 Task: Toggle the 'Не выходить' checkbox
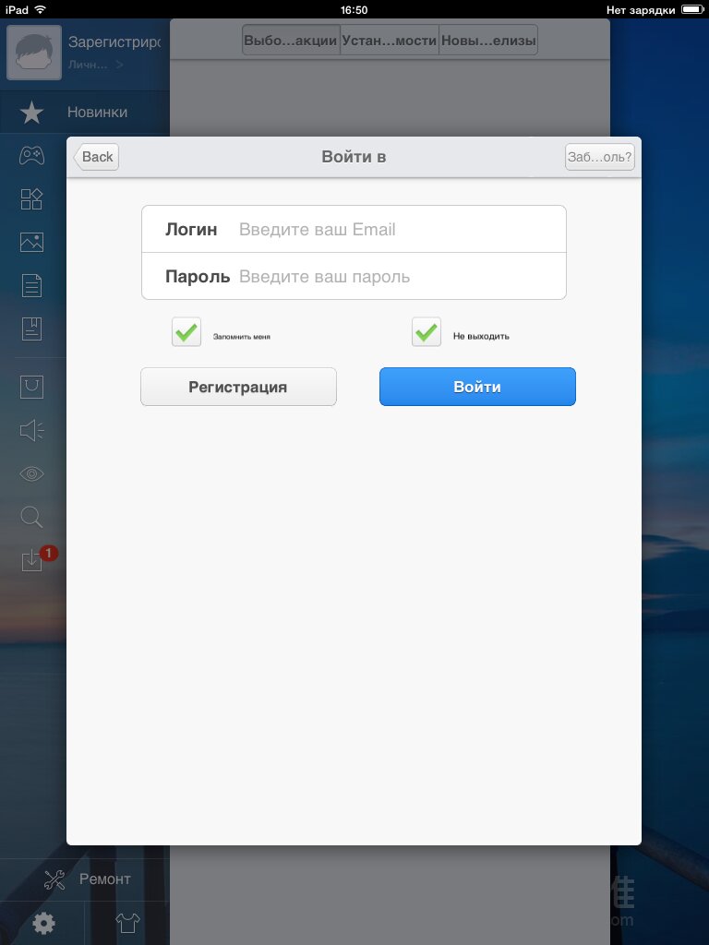427,332
